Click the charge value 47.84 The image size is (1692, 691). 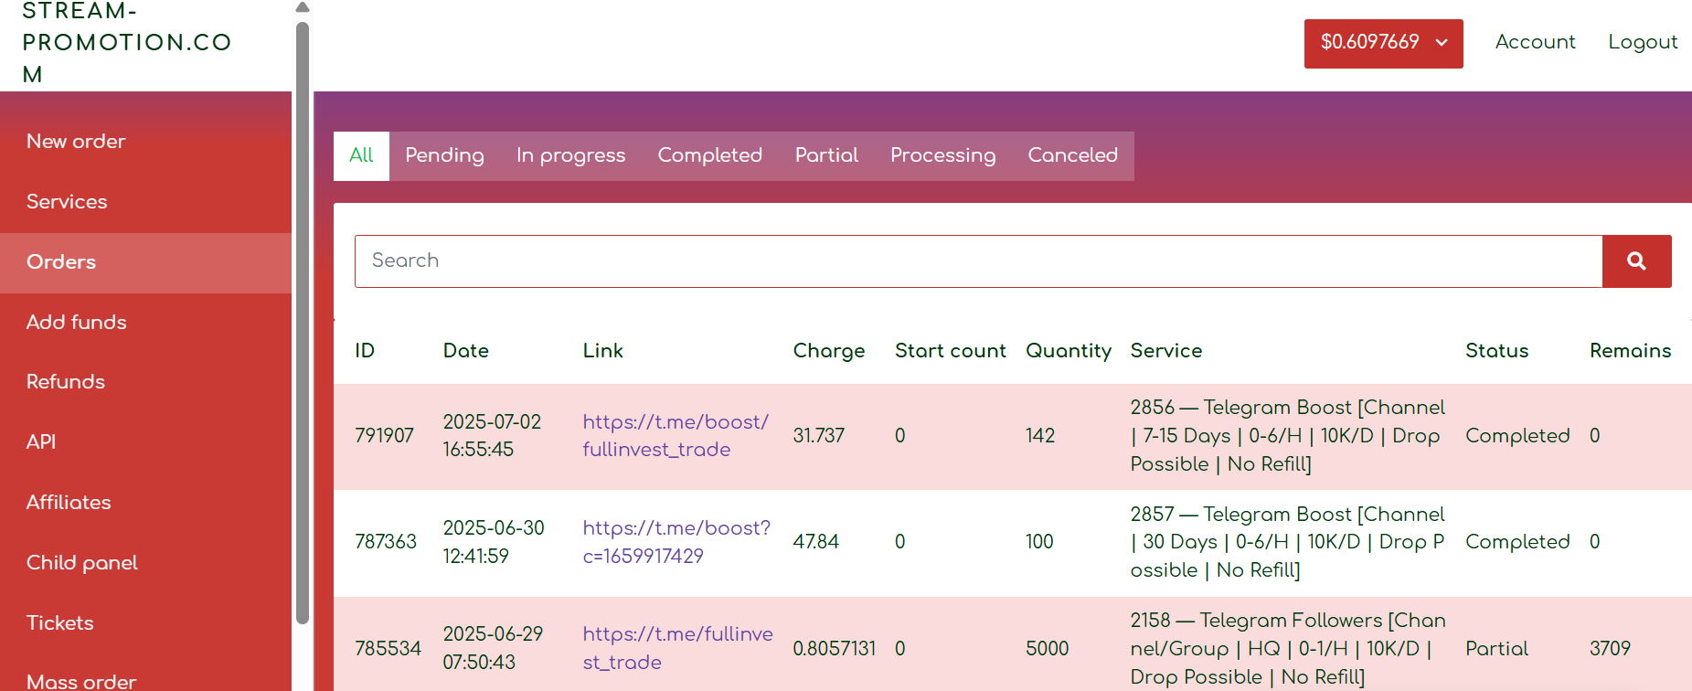tap(815, 542)
